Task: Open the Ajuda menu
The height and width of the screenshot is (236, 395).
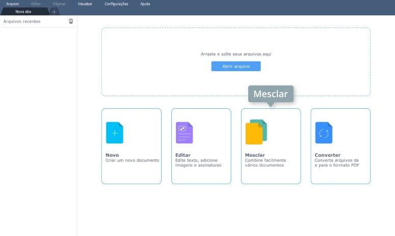Action: click(x=145, y=4)
